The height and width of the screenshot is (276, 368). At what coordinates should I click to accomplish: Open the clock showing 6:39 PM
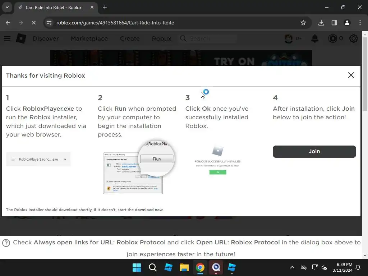pyautogui.click(x=342, y=267)
